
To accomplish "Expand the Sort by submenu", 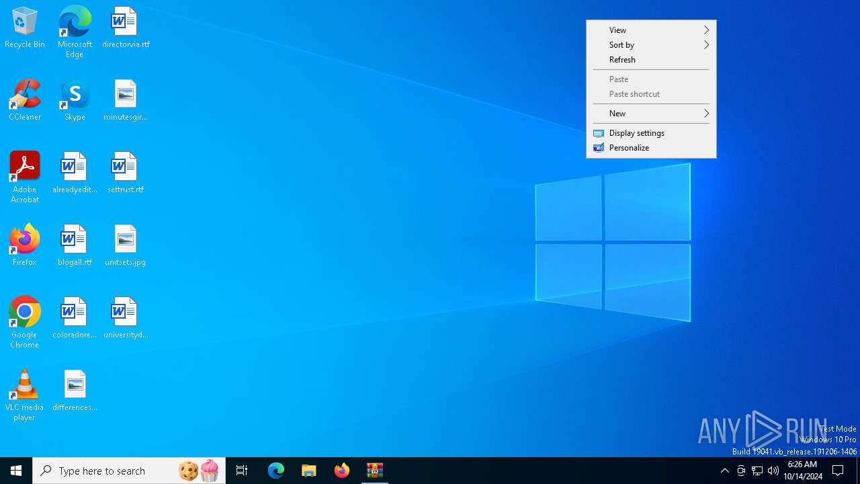I will coord(651,45).
